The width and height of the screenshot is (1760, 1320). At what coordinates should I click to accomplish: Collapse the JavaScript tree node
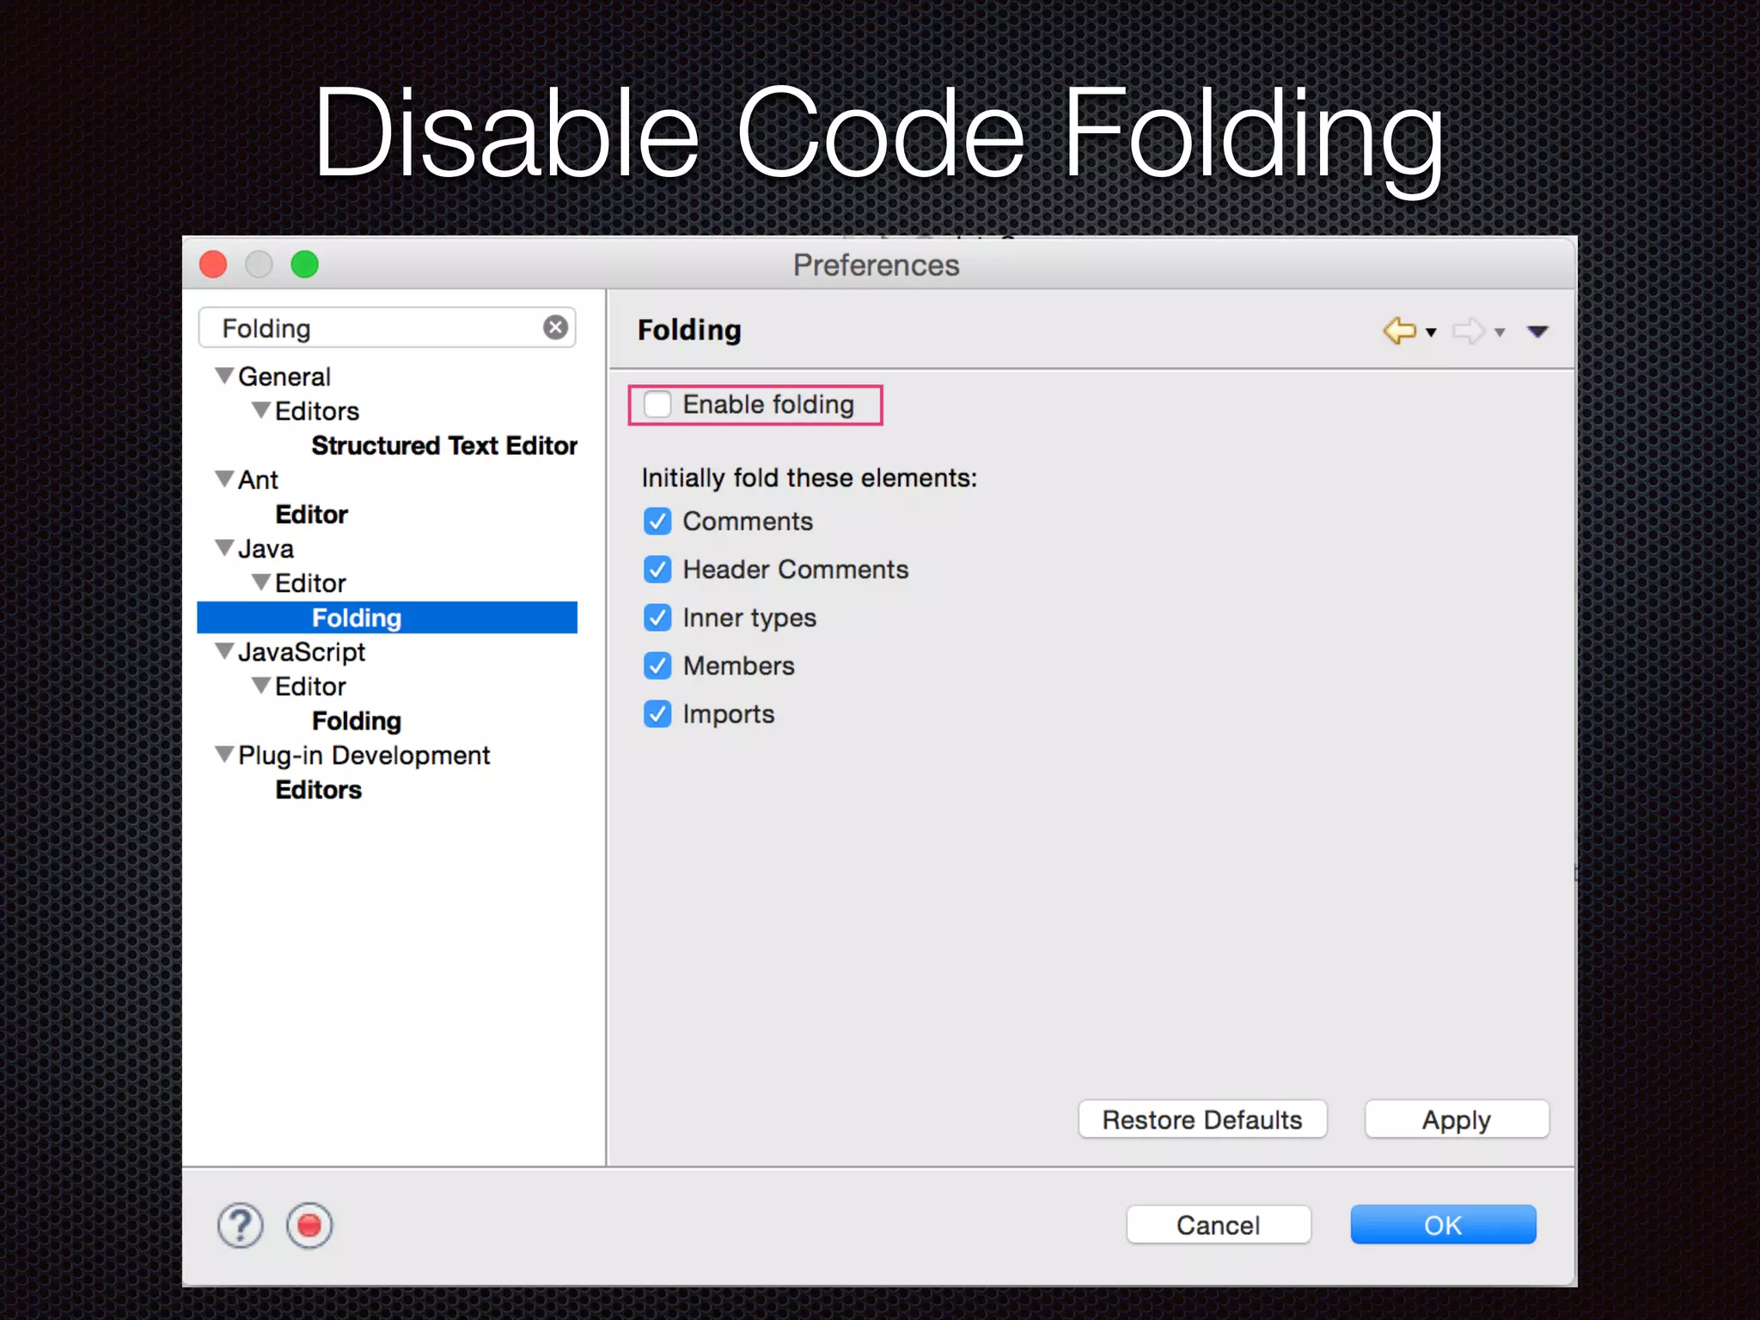[x=224, y=651]
